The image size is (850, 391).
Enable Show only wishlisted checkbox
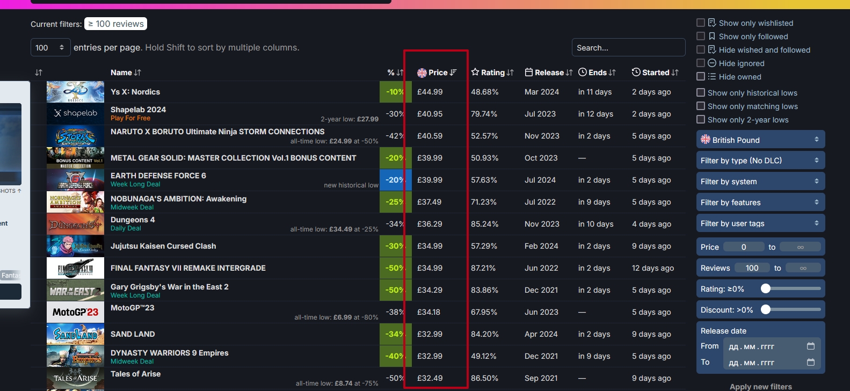point(701,23)
